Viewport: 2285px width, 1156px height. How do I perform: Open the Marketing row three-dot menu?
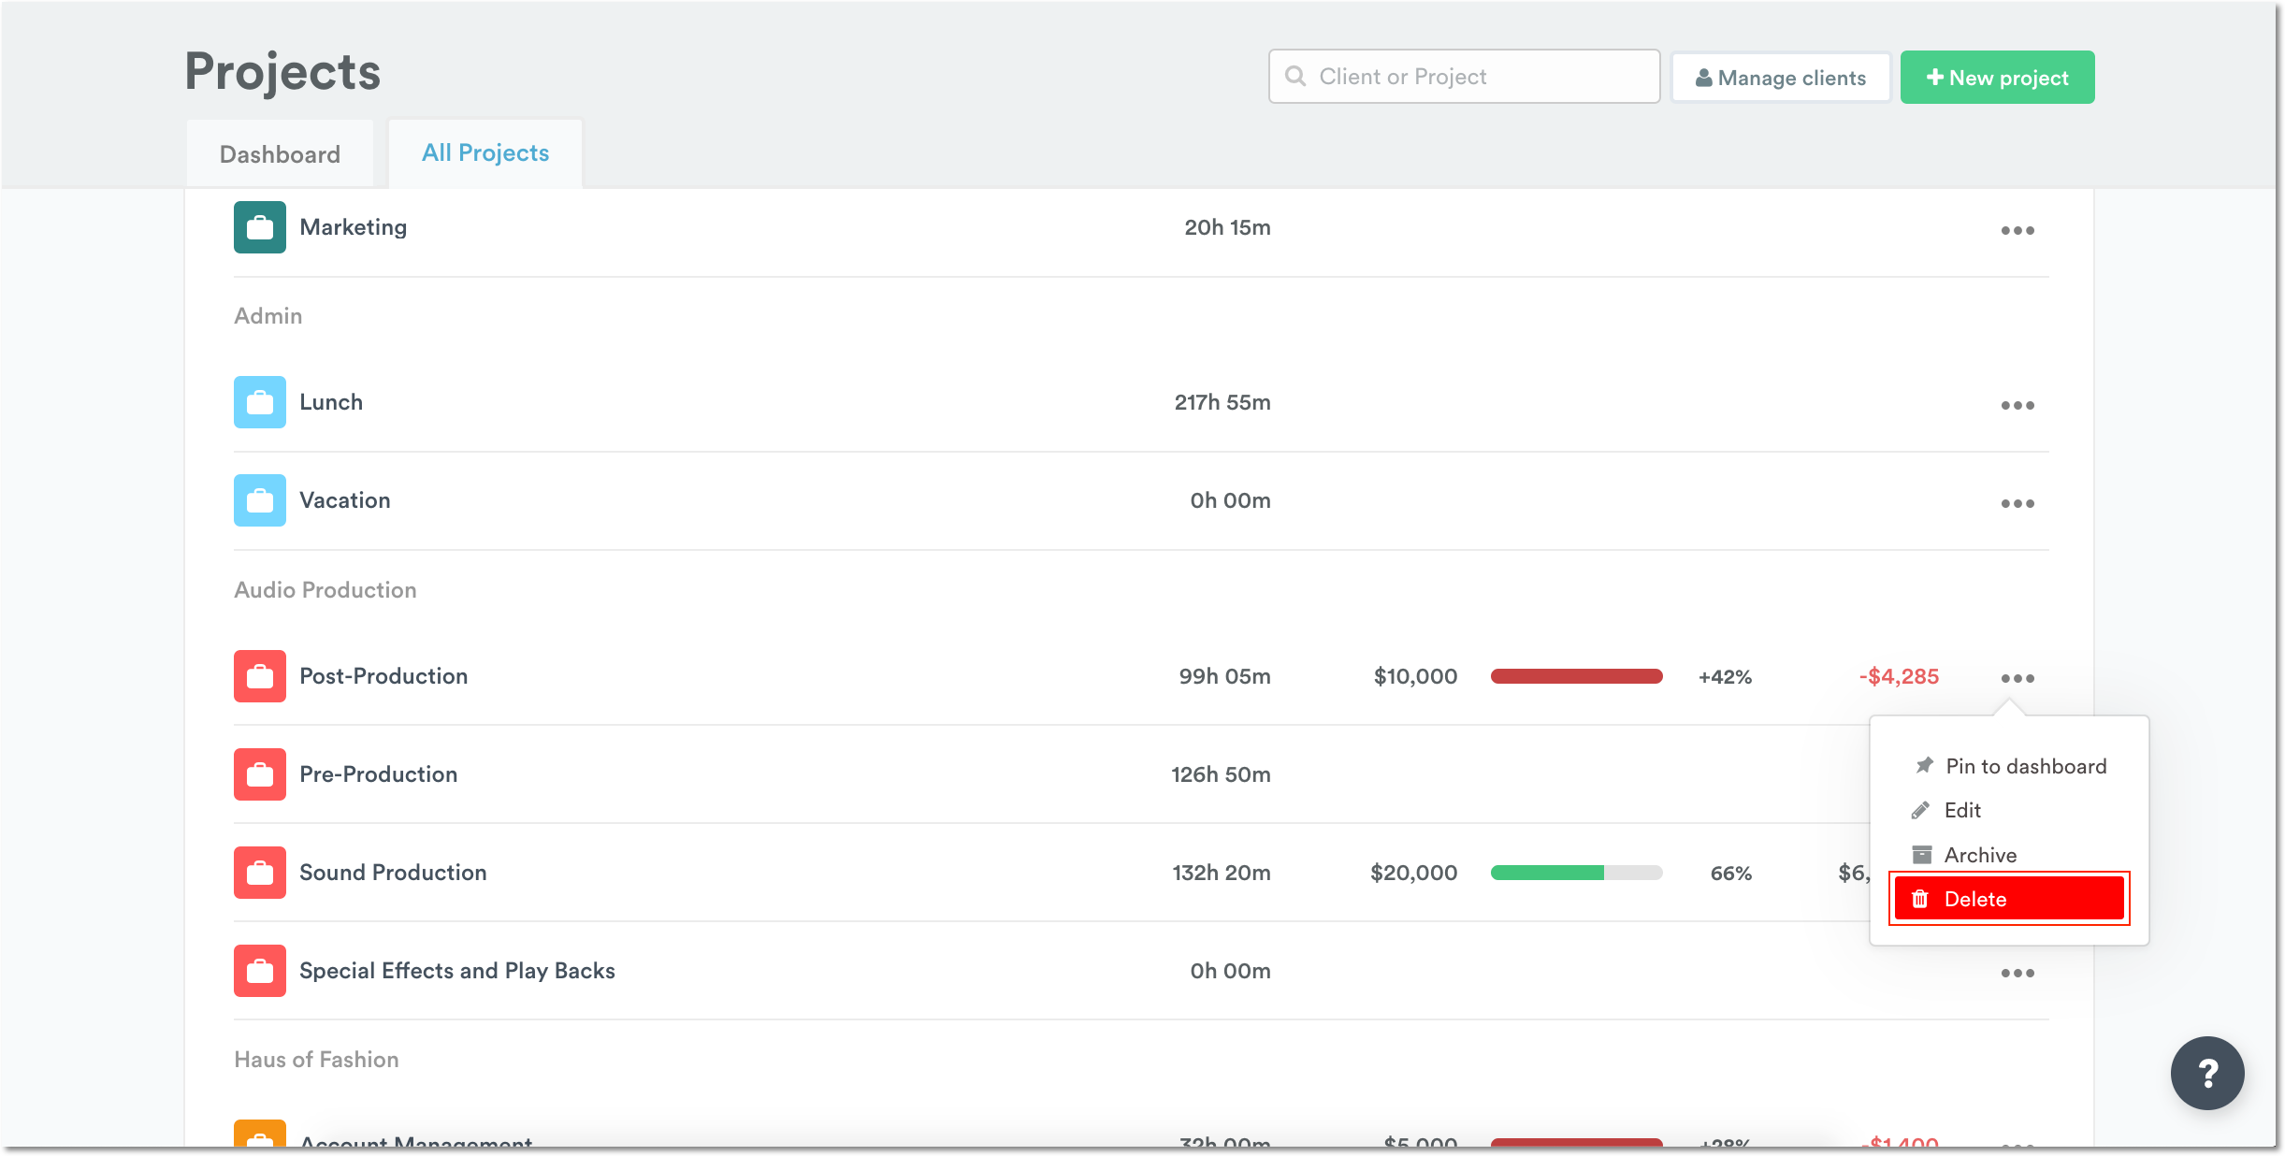point(2017,230)
